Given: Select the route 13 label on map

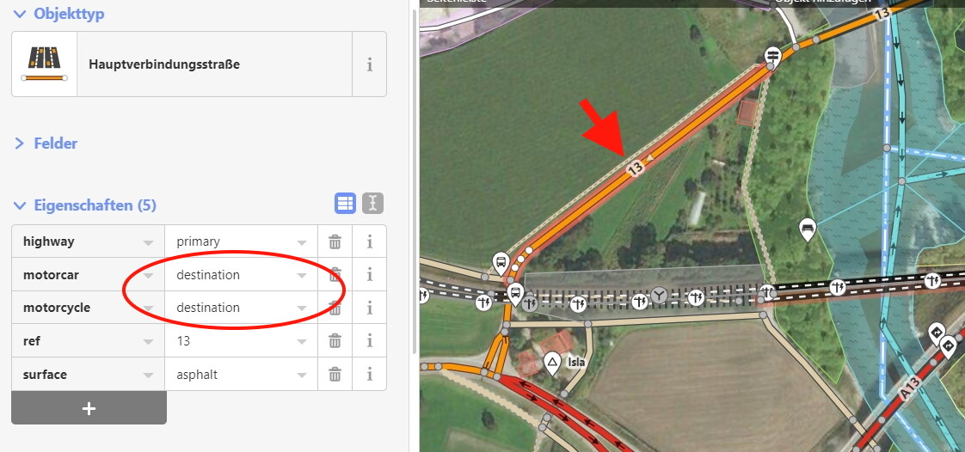Looking at the screenshot, I should pyautogui.click(x=636, y=167).
